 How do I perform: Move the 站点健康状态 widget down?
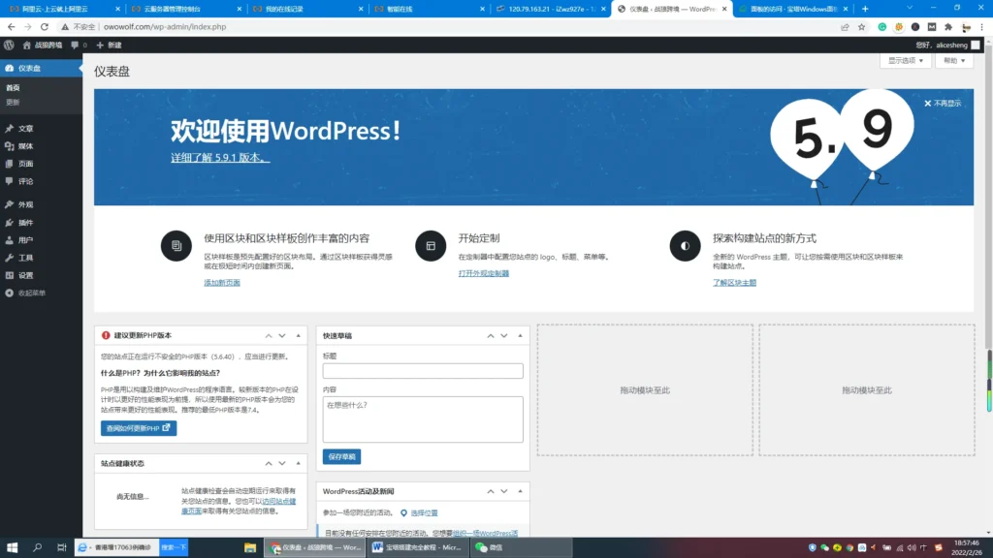(282, 464)
